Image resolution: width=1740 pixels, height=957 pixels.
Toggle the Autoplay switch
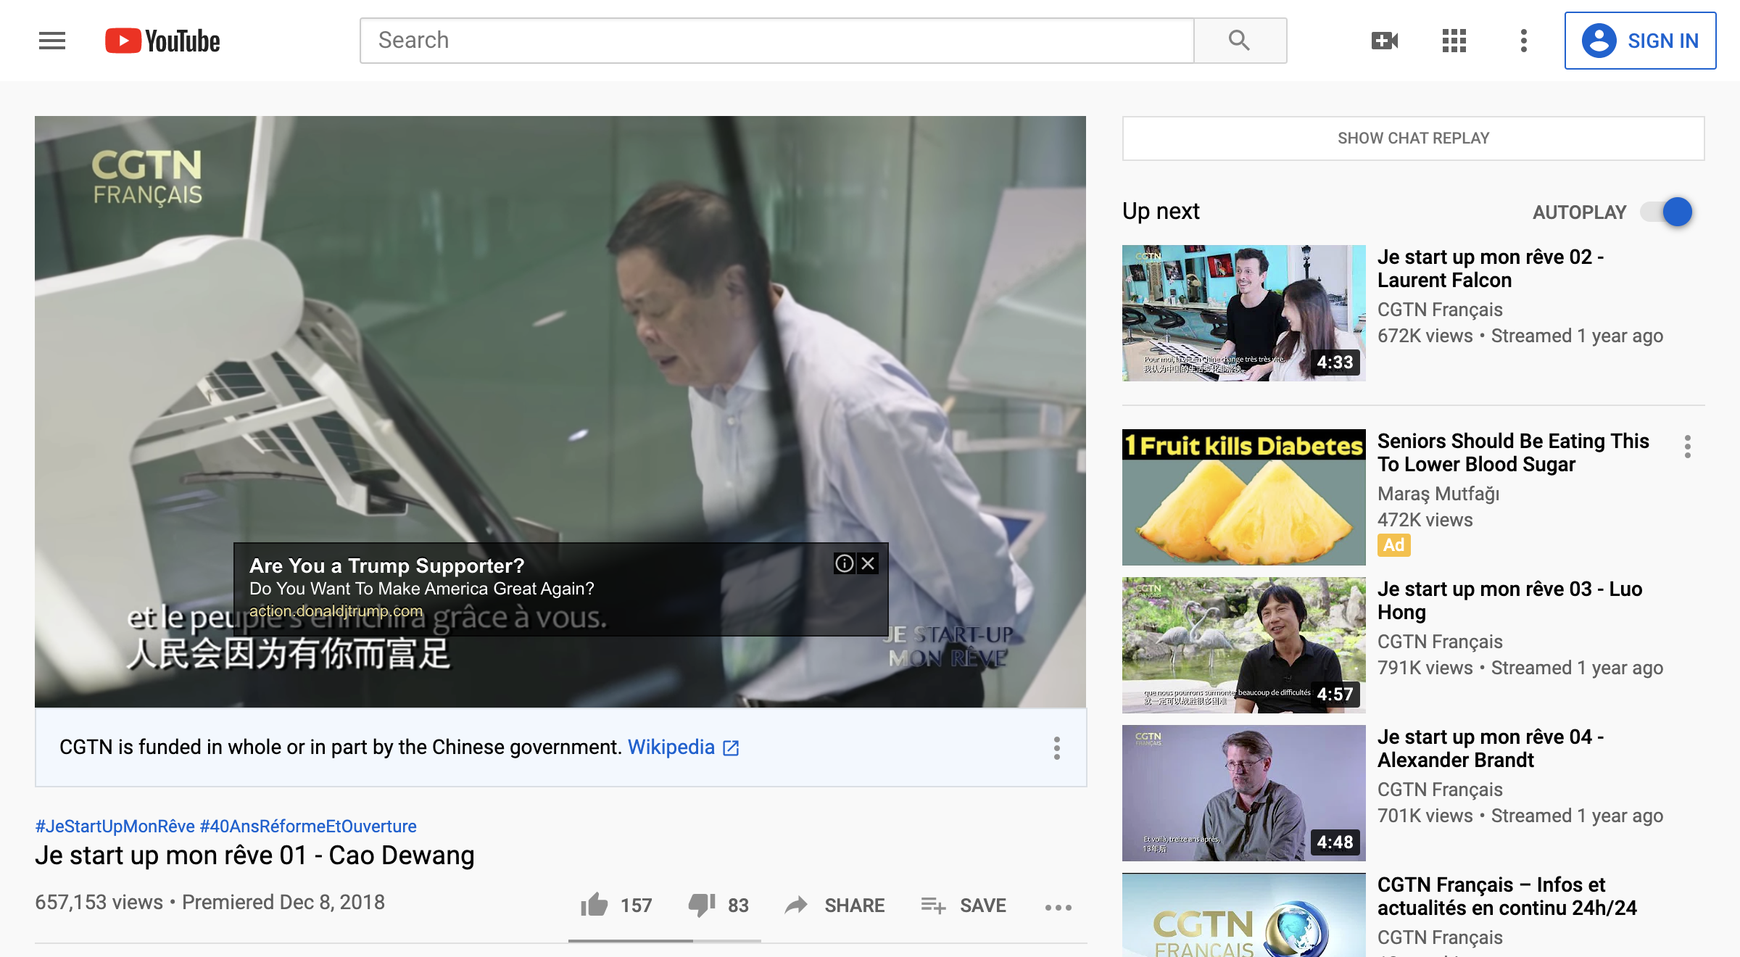(x=1667, y=212)
